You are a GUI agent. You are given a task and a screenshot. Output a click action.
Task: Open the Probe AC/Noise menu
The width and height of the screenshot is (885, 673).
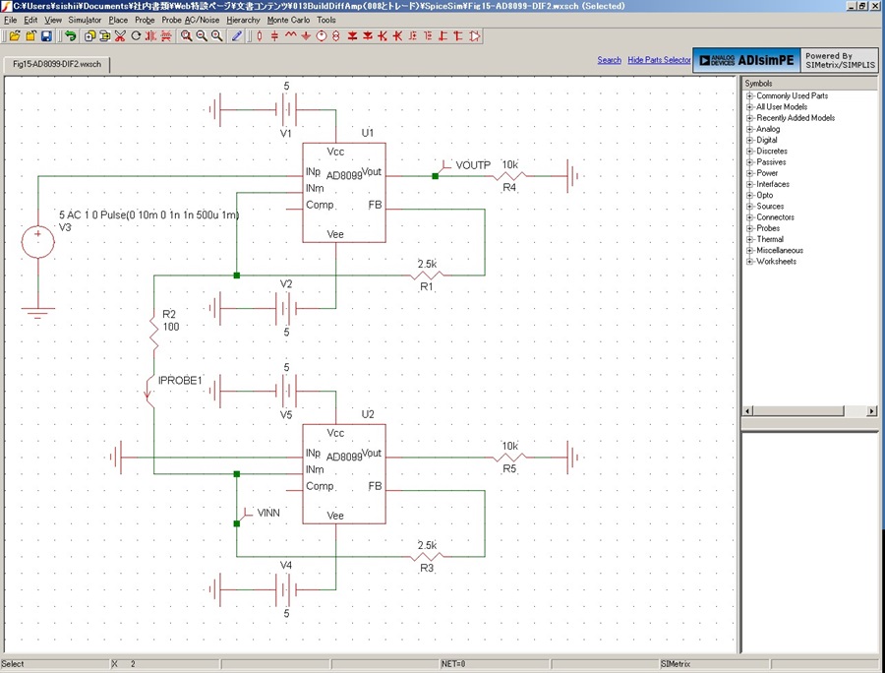190,20
